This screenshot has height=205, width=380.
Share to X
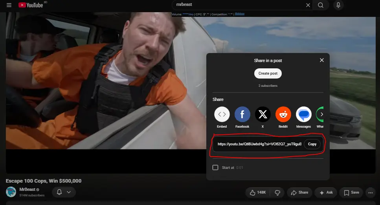(263, 117)
